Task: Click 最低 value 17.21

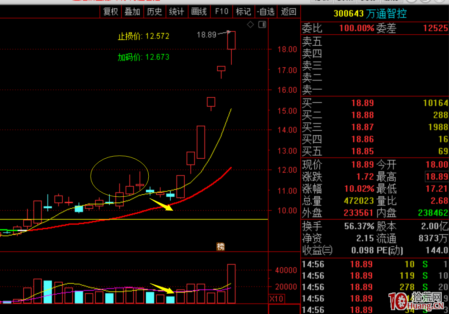Action: pos(437,188)
